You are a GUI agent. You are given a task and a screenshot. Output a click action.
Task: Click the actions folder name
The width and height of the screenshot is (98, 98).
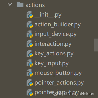(35, 5)
